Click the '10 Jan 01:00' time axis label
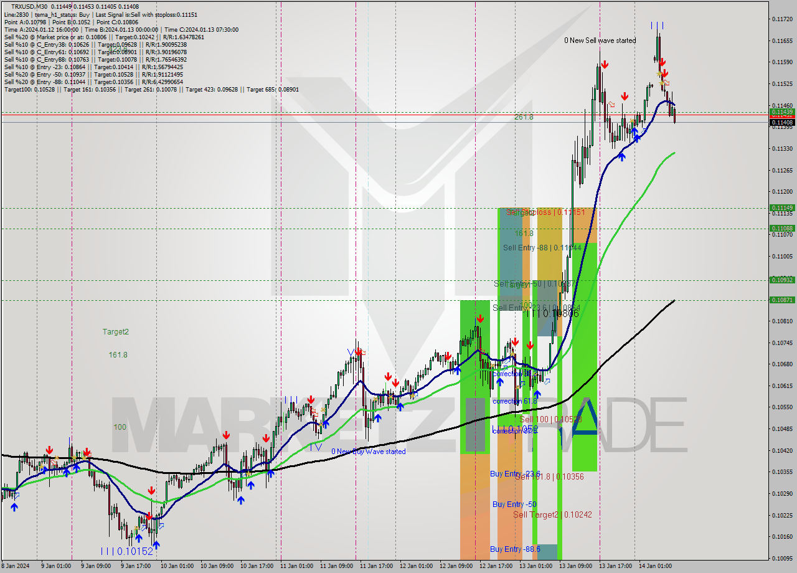Screen dimensions: 797x573 [x=177, y=566]
